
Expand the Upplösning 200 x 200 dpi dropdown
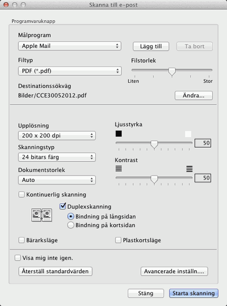pyautogui.click(x=57, y=136)
